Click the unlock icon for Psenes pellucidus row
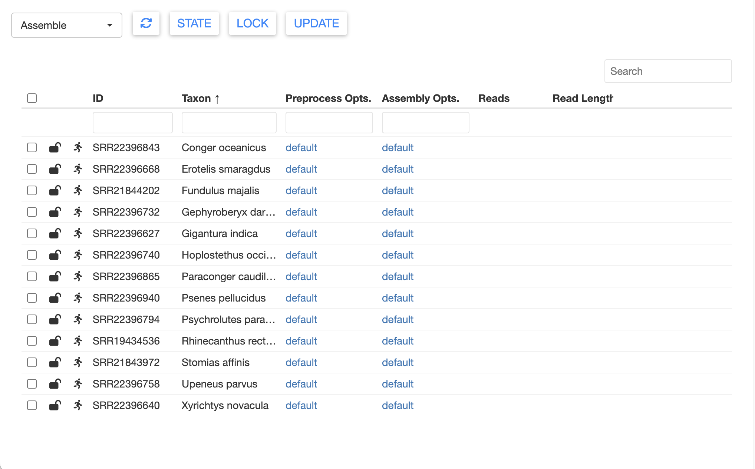The image size is (755, 469). [55, 298]
